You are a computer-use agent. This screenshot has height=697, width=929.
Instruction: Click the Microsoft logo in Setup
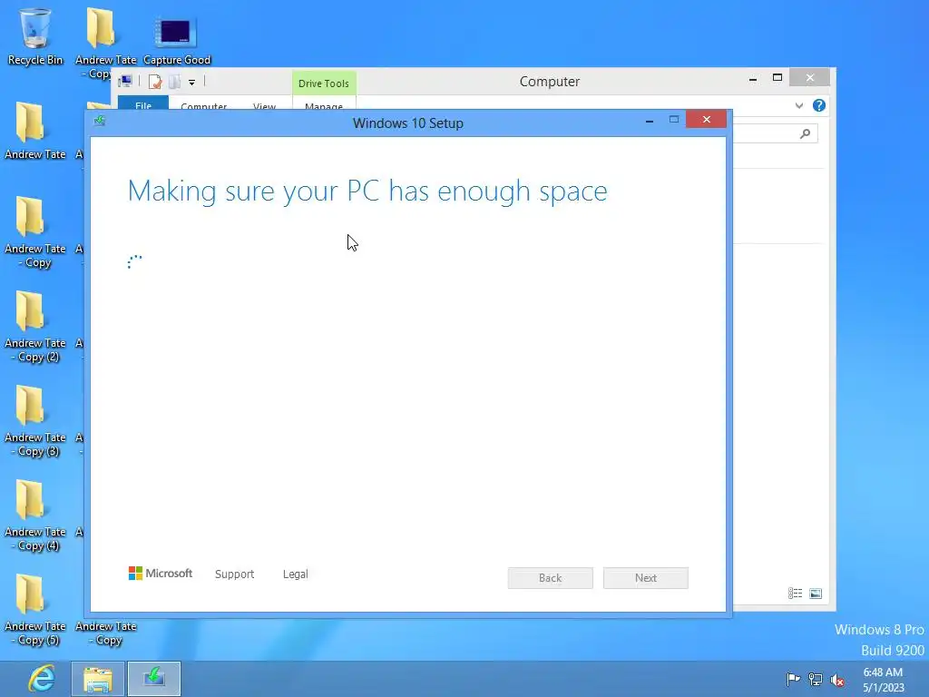(x=161, y=574)
